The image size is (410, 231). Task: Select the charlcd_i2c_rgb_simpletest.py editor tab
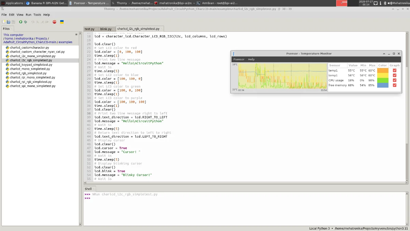tap(140, 29)
